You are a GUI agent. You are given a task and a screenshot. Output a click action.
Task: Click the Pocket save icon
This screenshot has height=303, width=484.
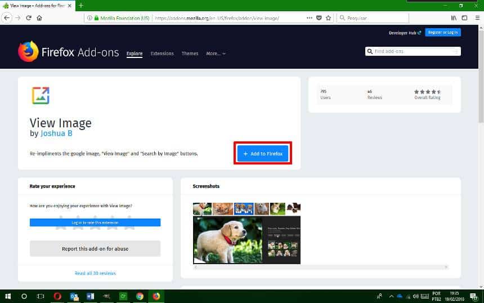[319, 18]
